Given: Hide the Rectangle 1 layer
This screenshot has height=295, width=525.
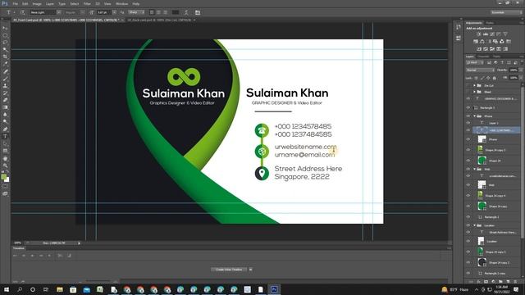Looking at the screenshot, I should click(x=468, y=107).
